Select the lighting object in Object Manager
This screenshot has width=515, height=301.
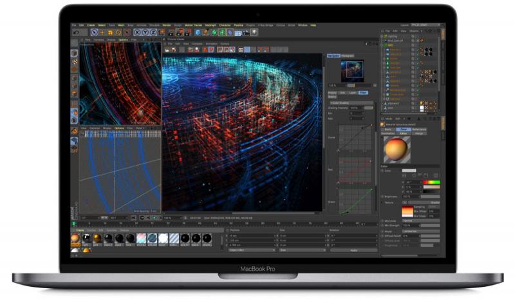(393, 36)
